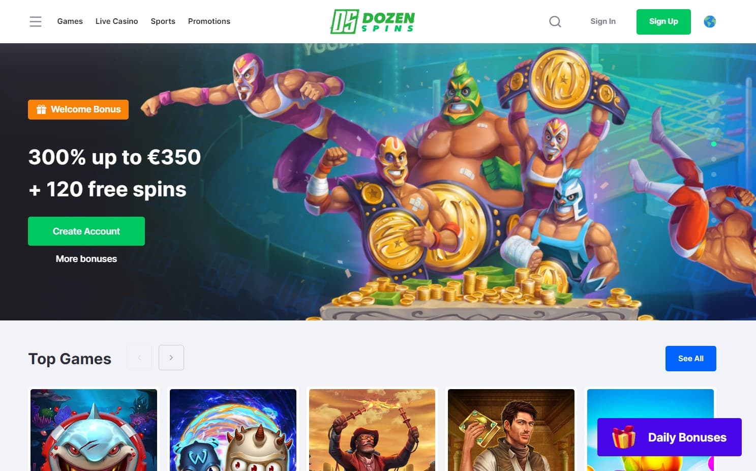Open the Games menu item

coord(70,21)
